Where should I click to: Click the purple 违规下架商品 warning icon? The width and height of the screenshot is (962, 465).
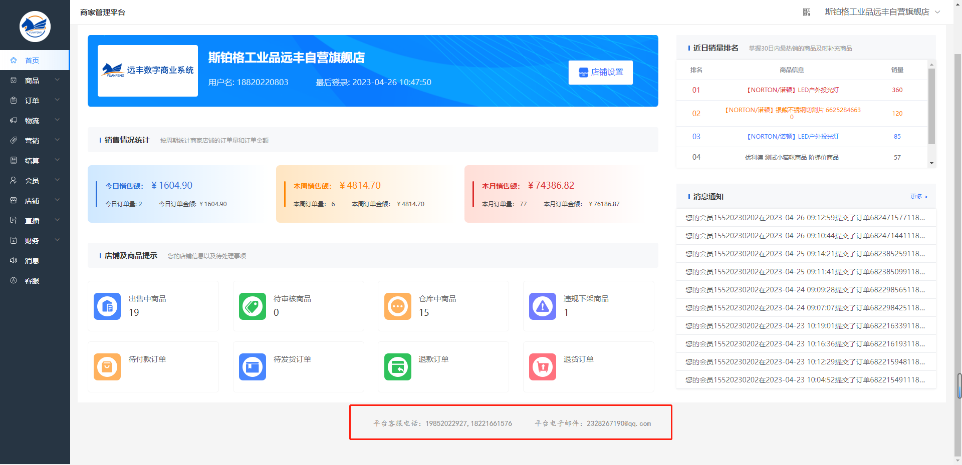click(x=543, y=306)
